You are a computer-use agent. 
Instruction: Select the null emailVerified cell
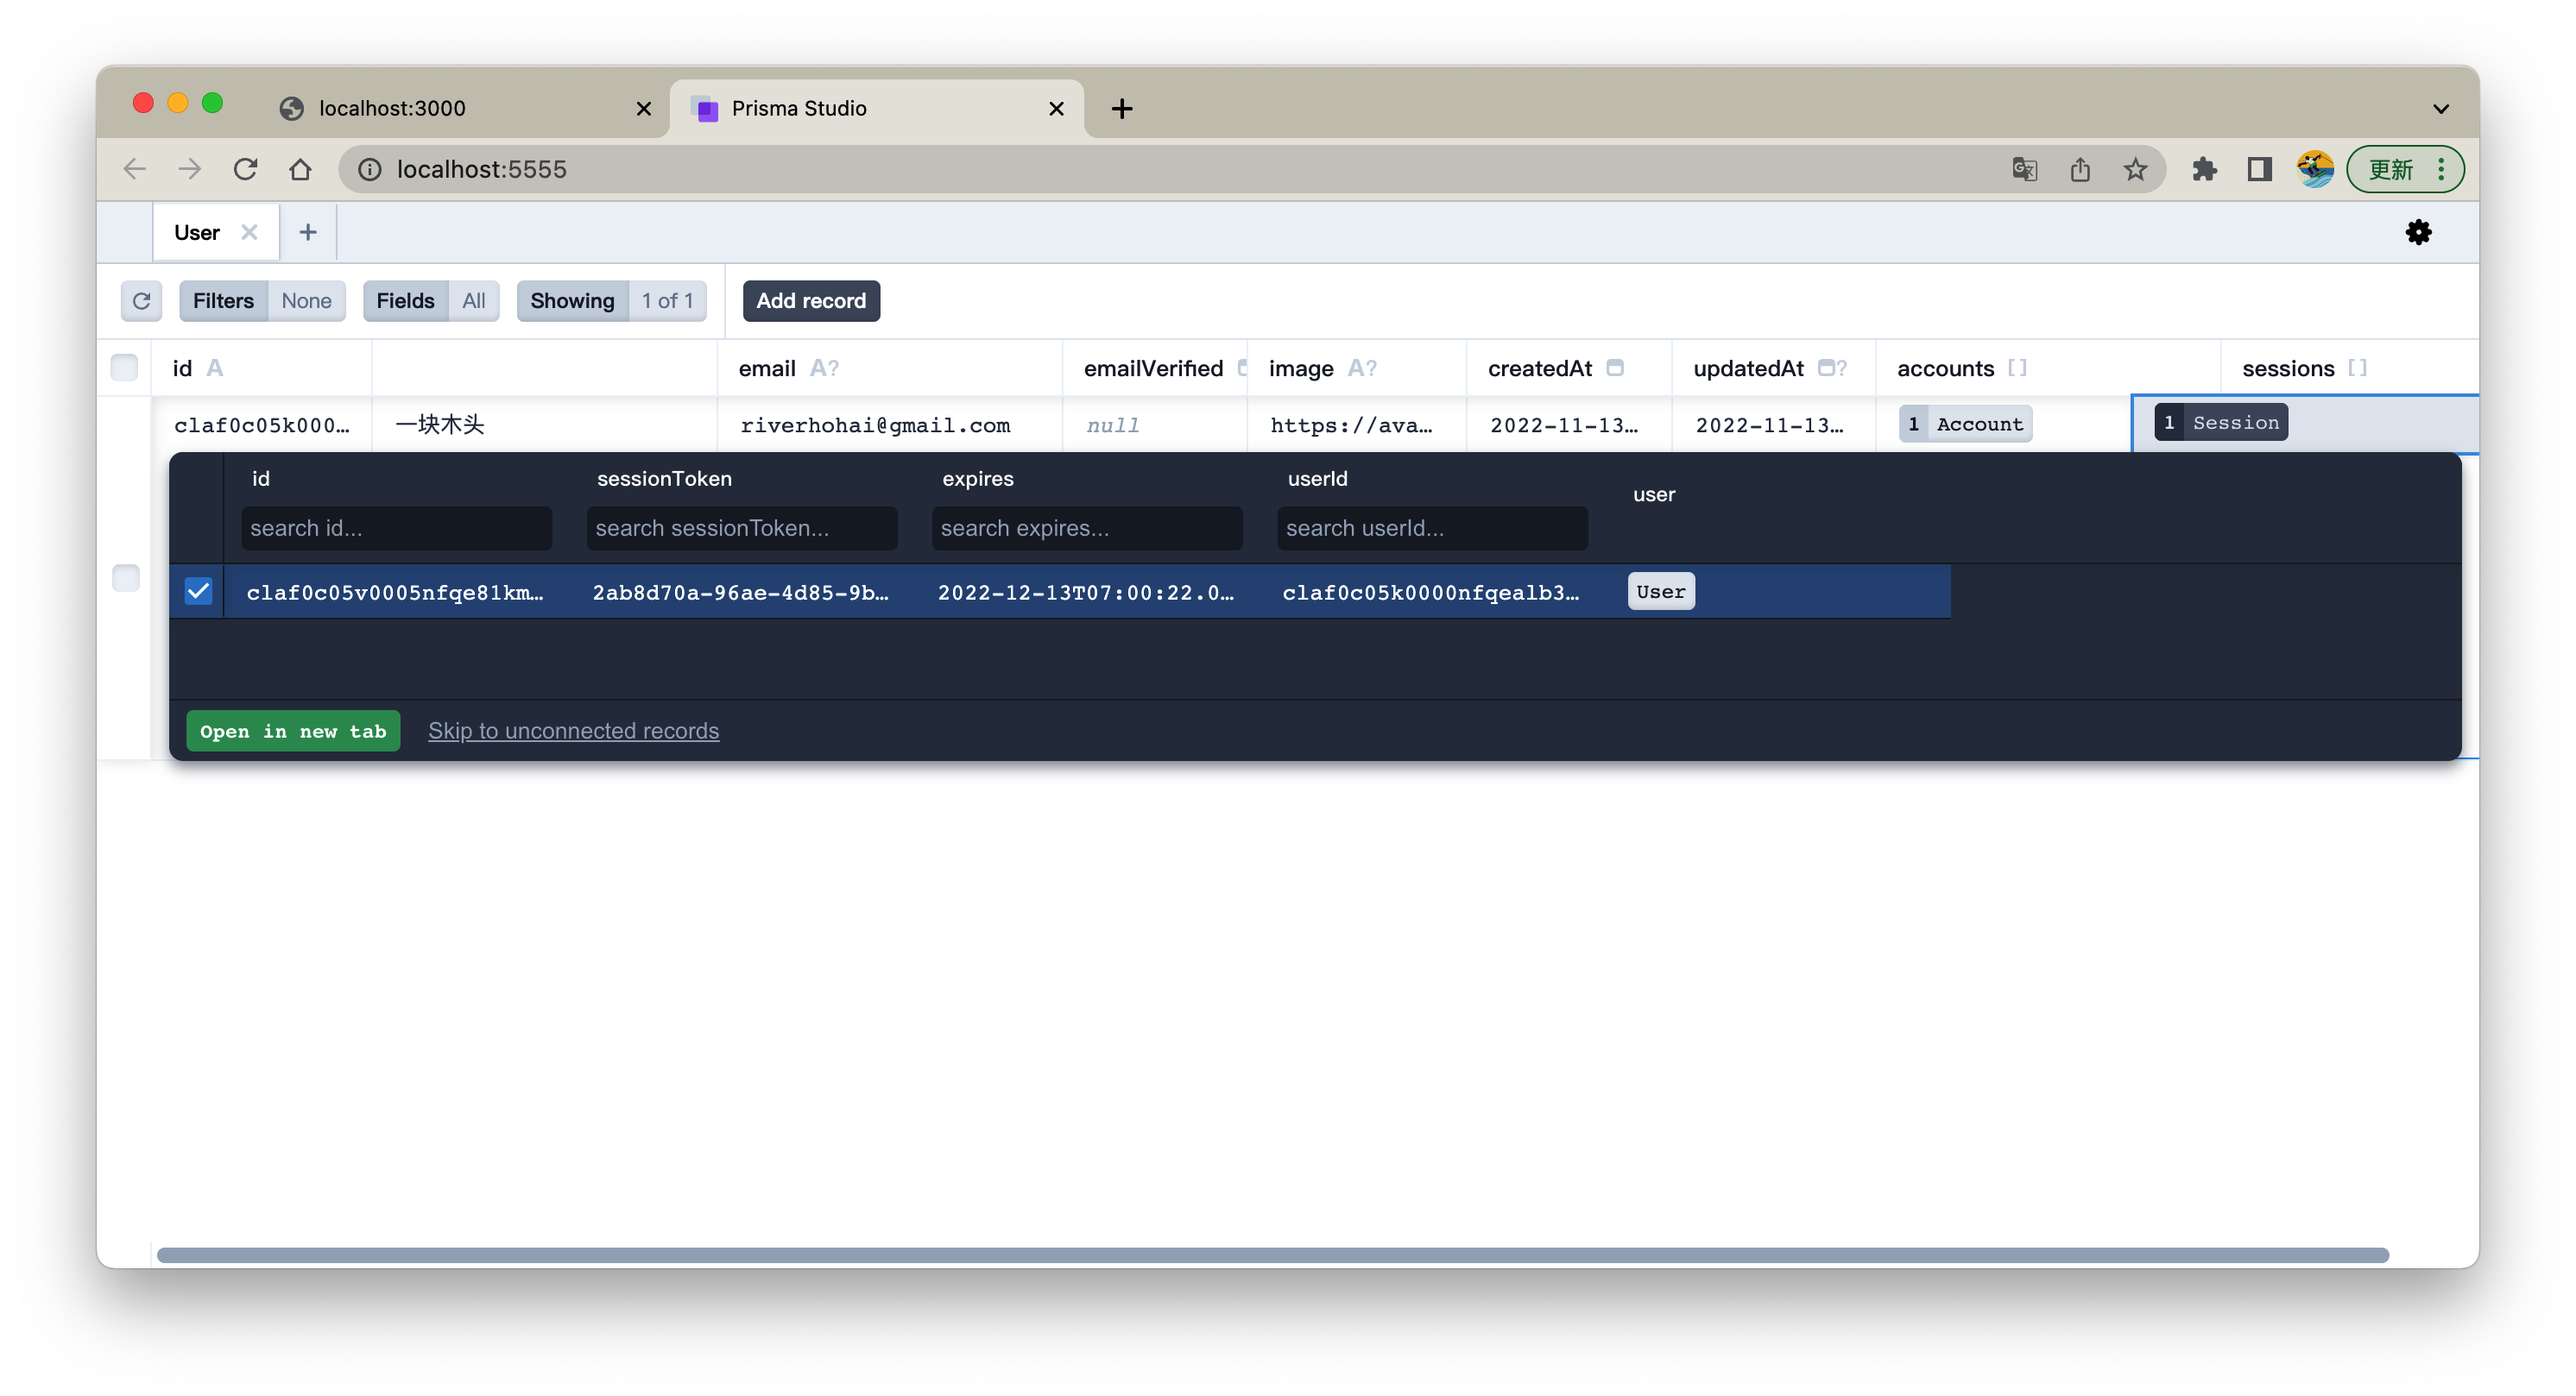pos(1155,424)
